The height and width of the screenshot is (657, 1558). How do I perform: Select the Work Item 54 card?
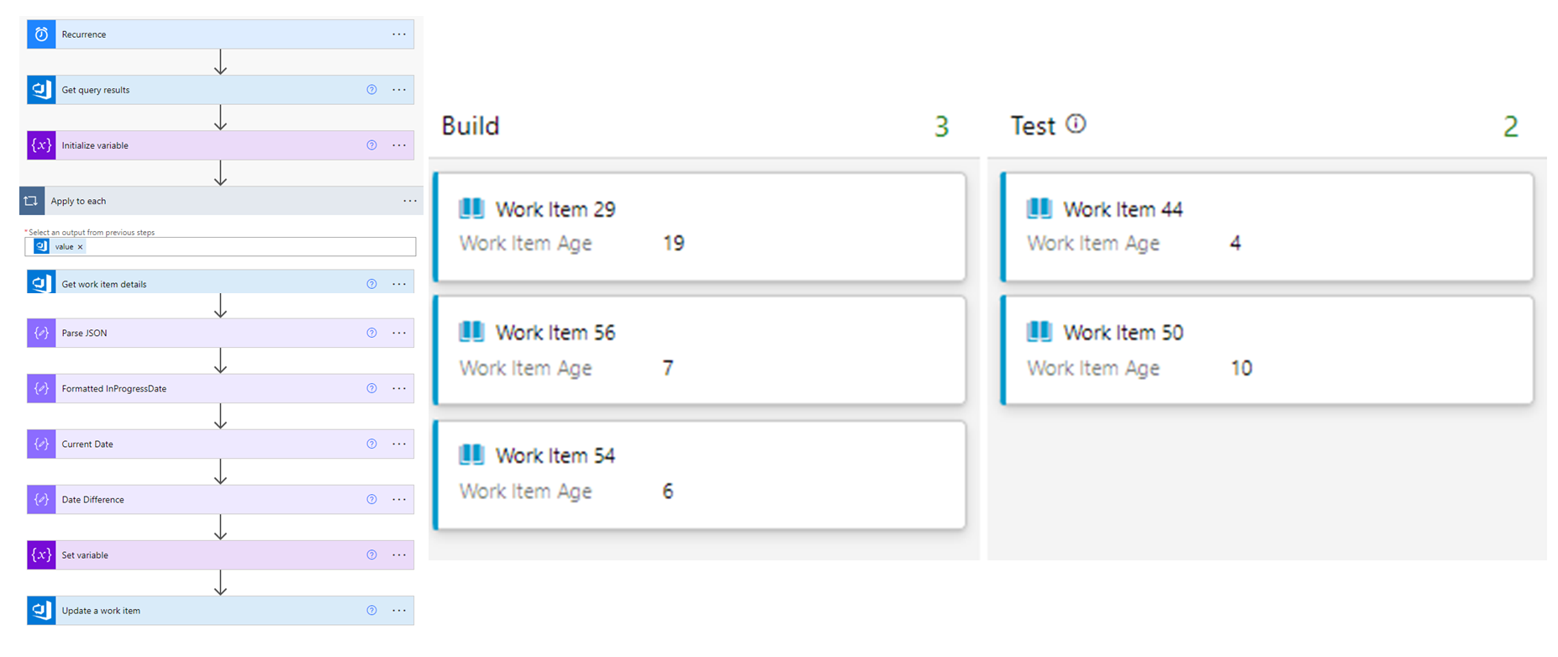(x=700, y=475)
